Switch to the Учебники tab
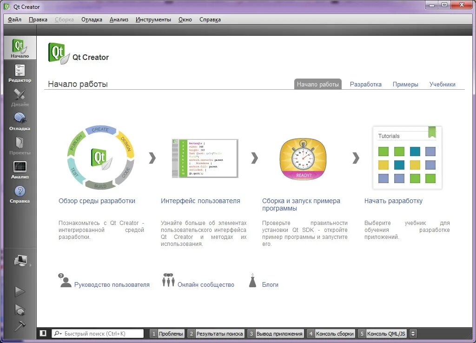476x343 pixels. pos(443,85)
